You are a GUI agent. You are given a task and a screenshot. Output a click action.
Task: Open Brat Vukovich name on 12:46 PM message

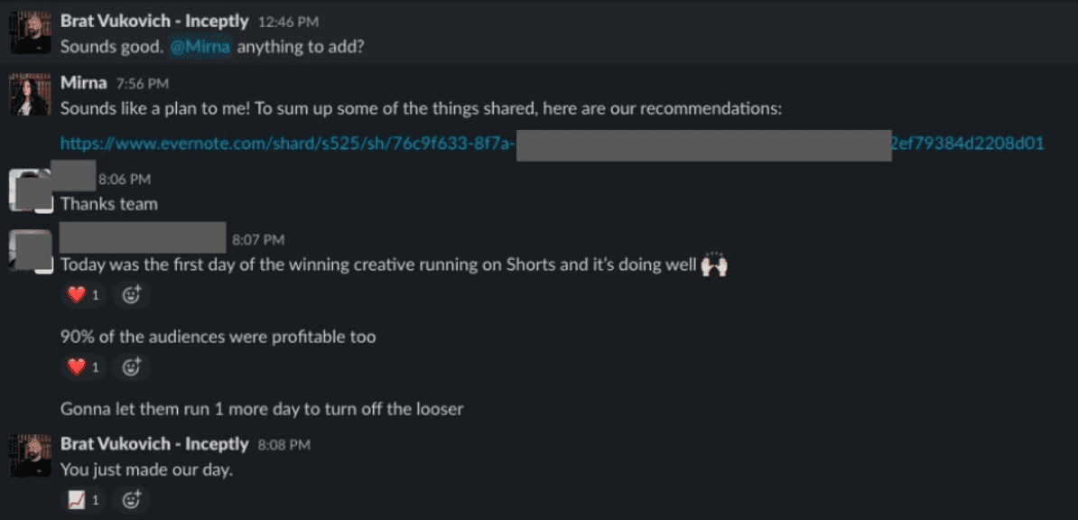(153, 20)
